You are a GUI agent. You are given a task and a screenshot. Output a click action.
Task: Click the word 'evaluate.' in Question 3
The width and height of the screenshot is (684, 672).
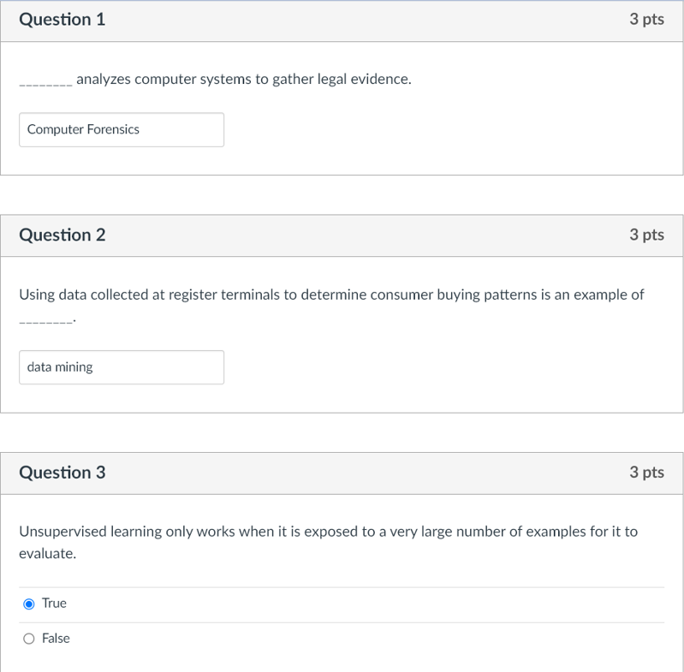[48, 554]
